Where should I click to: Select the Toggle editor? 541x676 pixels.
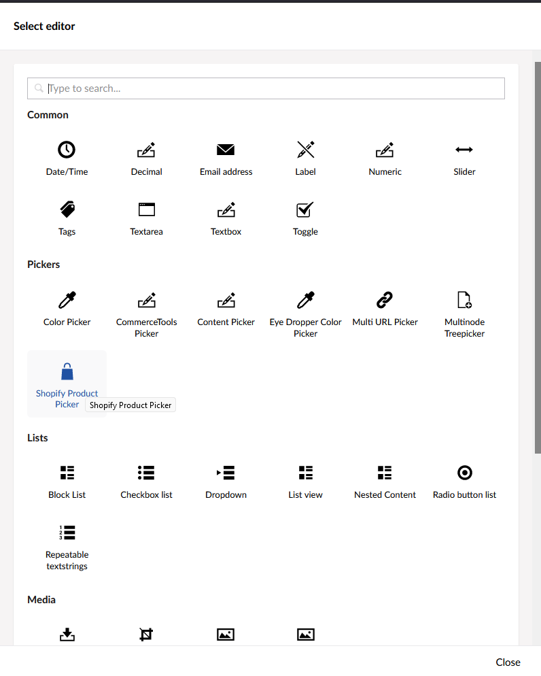click(x=305, y=218)
